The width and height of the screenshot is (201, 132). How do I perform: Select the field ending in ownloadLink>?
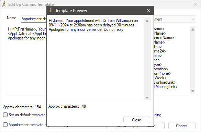pos(165,82)
